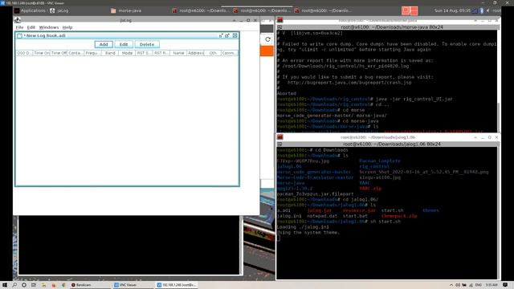The image size is (514, 289).
Task: Click the Contact column header
Action: tap(75, 53)
